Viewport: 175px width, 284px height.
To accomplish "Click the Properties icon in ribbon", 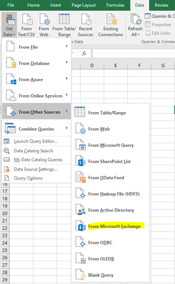I will [x=147, y=24].
